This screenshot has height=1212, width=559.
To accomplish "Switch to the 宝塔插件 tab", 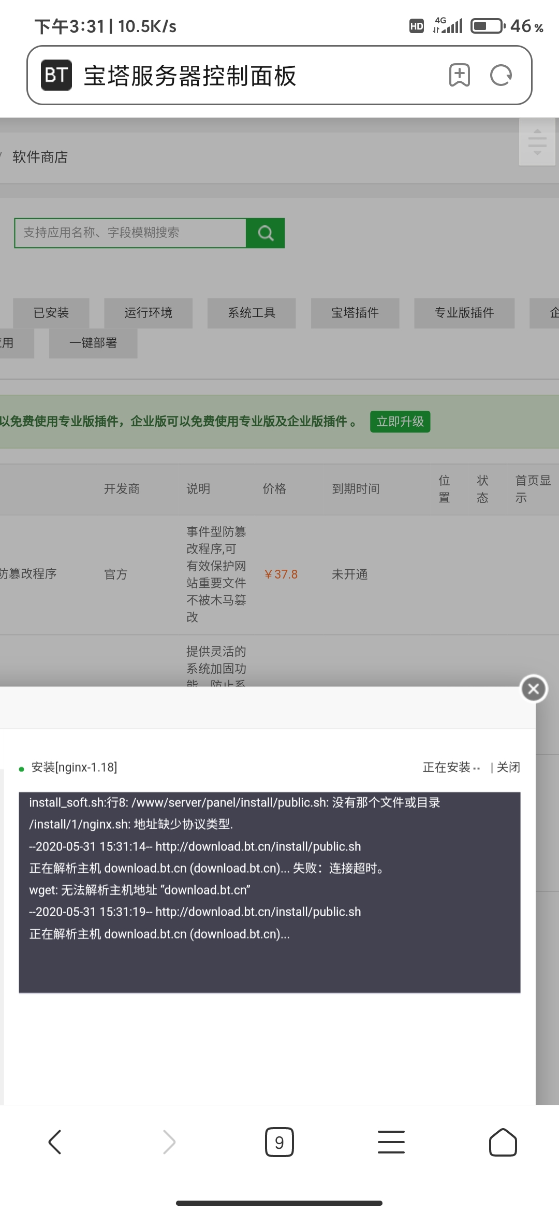I will pyautogui.click(x=355, y=313).
